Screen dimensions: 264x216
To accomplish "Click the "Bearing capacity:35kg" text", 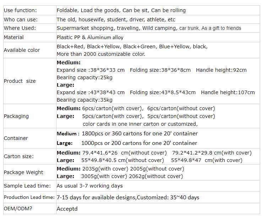I will pos(84,100).
